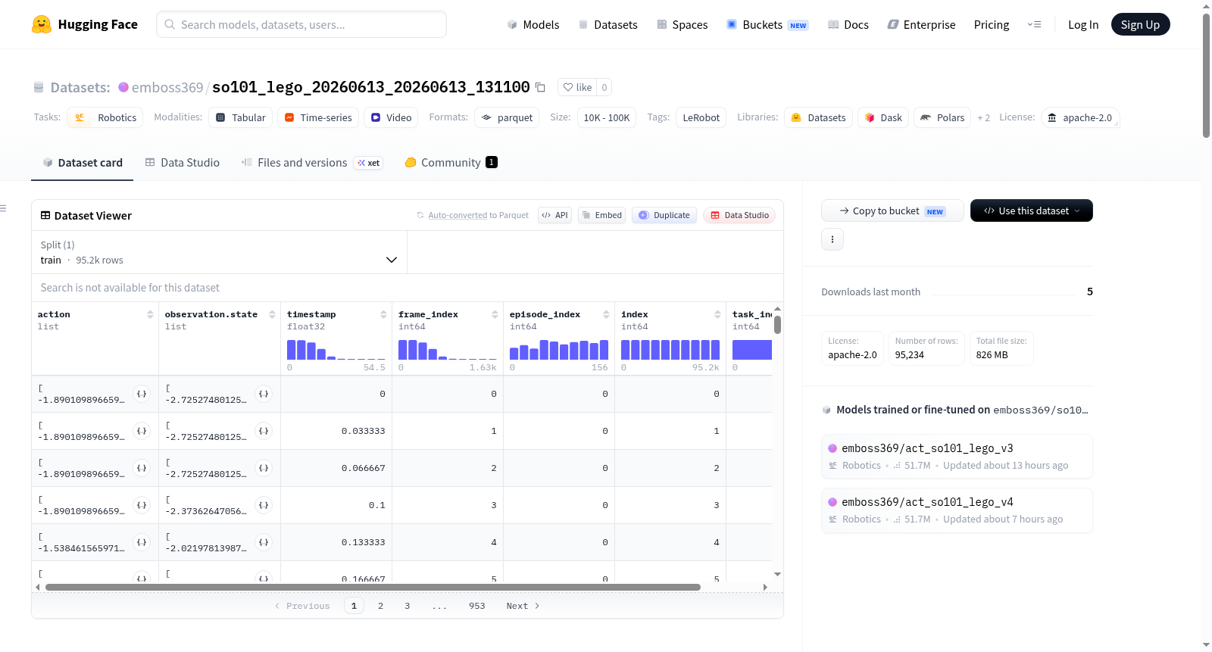1212x652 pixels.
Task: Click the Embed button
Action: 602,215
